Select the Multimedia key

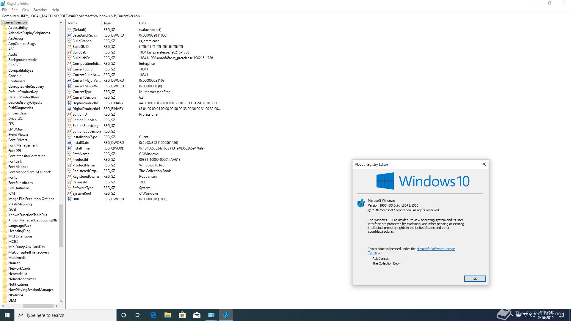(x=17, y=258)
